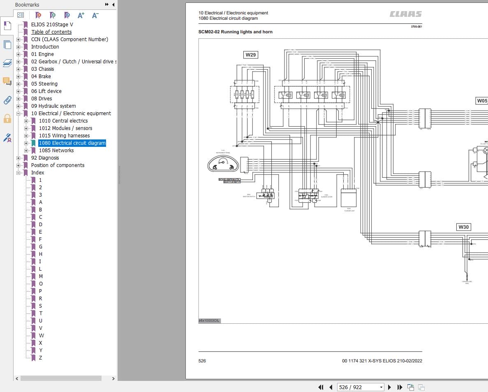Open the 02 Gearbox / Clutch bookmark
This screenshot has width=488, height=392.
coord(74,61)
